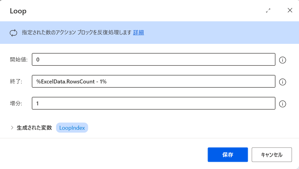Close the Loop dialog with X
Screen dimensions: 299x169
290,10
